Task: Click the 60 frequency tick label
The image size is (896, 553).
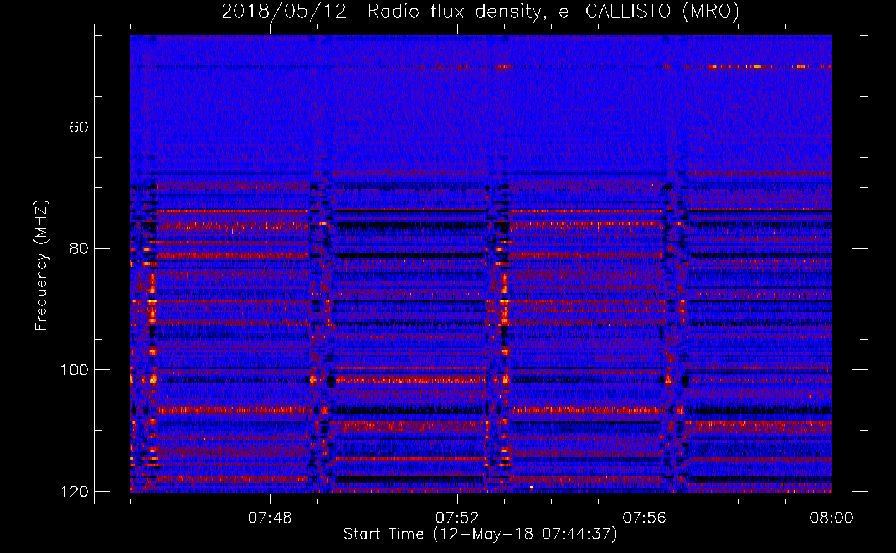Action: pyautogui.click(x=79, y=127)
